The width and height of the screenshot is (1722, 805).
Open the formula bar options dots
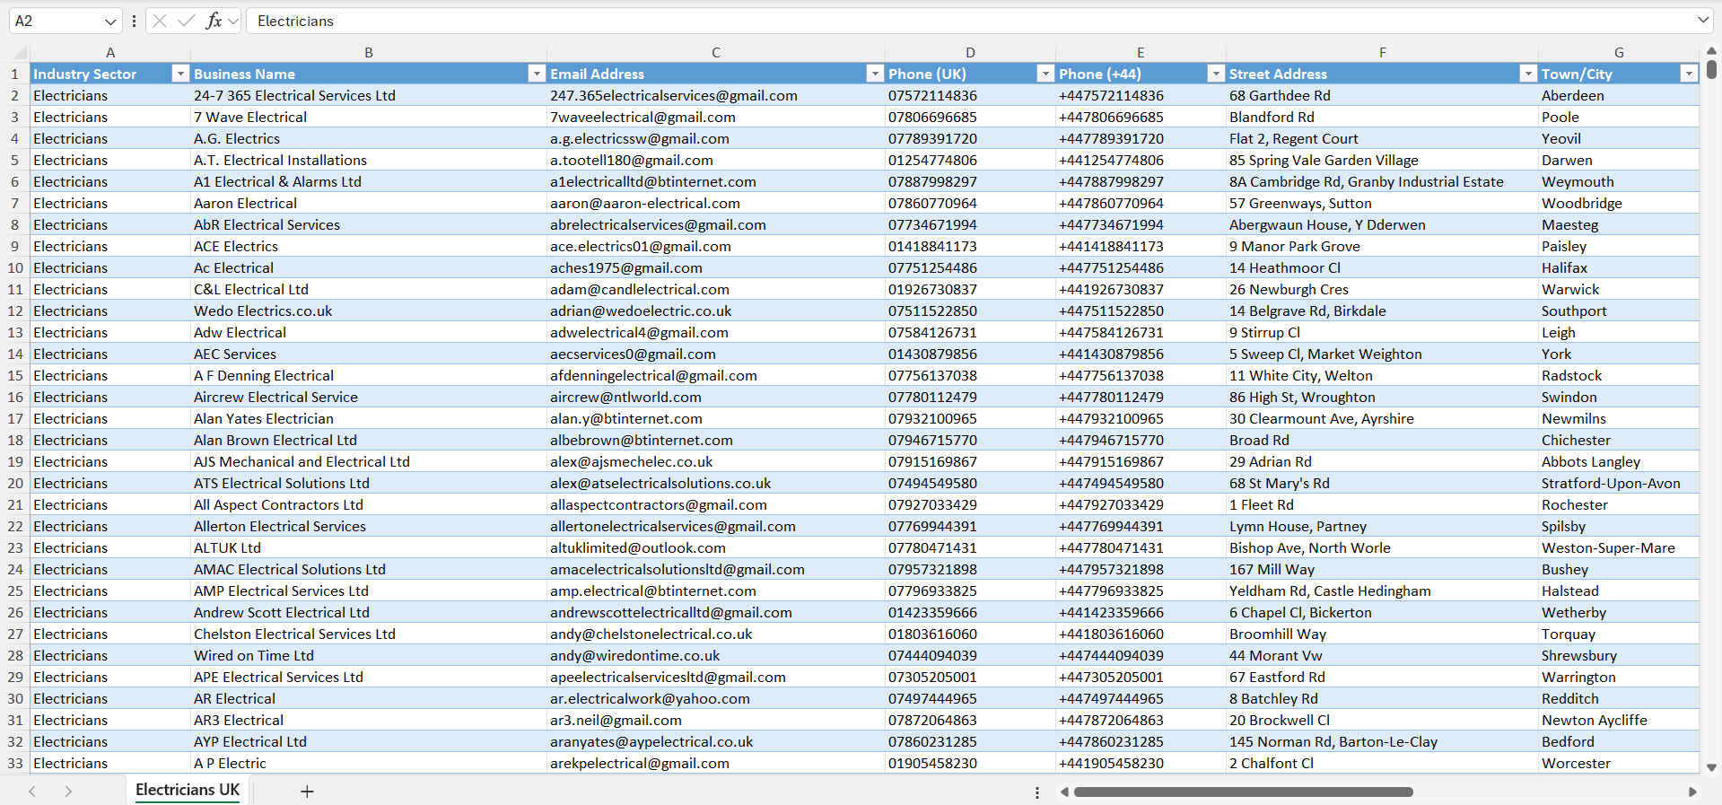tap(134, 21)
